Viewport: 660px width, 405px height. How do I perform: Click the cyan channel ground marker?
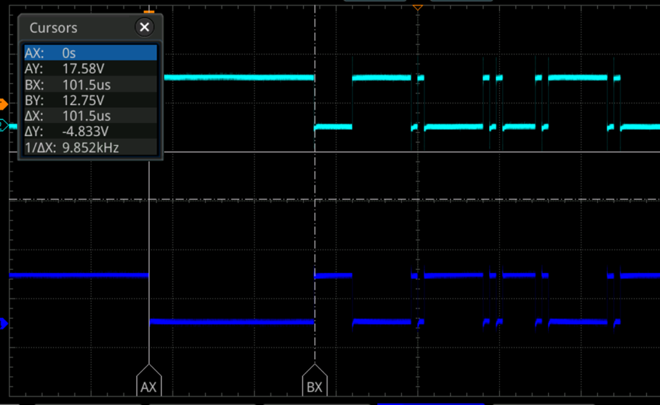point(3,125)
